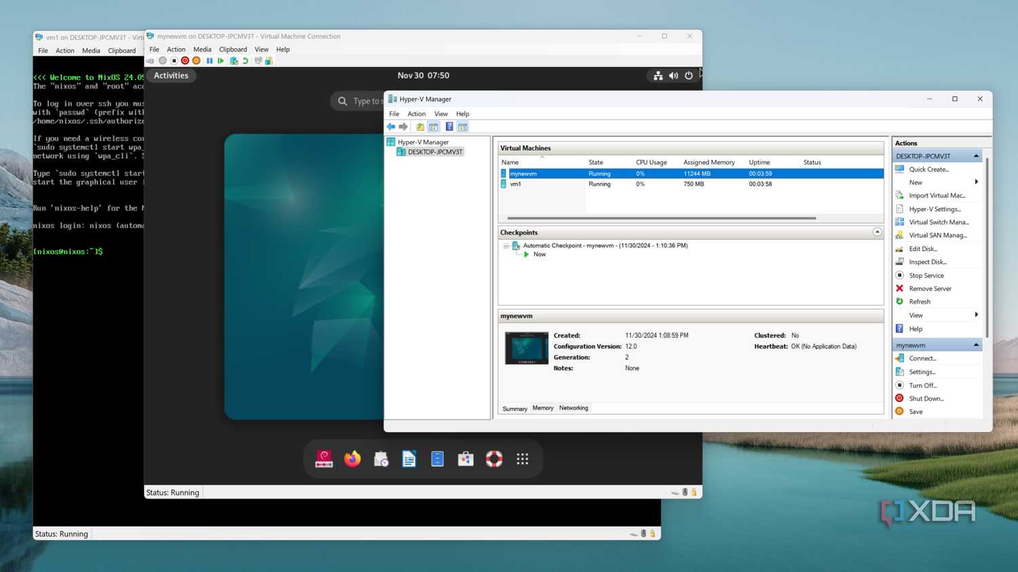Click the Checkpoint icon in mynewvm toolbar
The image size is (1018, 572).
click(233, 61)
